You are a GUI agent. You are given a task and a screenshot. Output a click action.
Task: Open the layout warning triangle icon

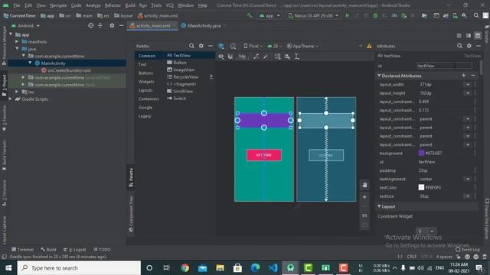(x=369, y=46)
